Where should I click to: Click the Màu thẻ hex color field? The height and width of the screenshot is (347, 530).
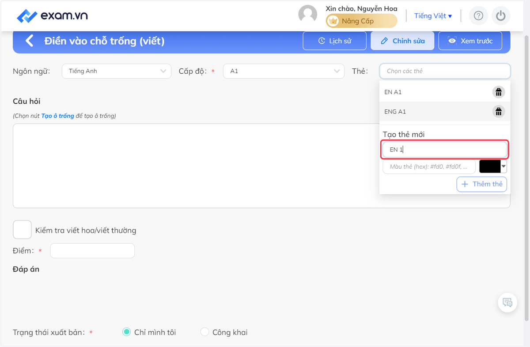coord(429,166)
